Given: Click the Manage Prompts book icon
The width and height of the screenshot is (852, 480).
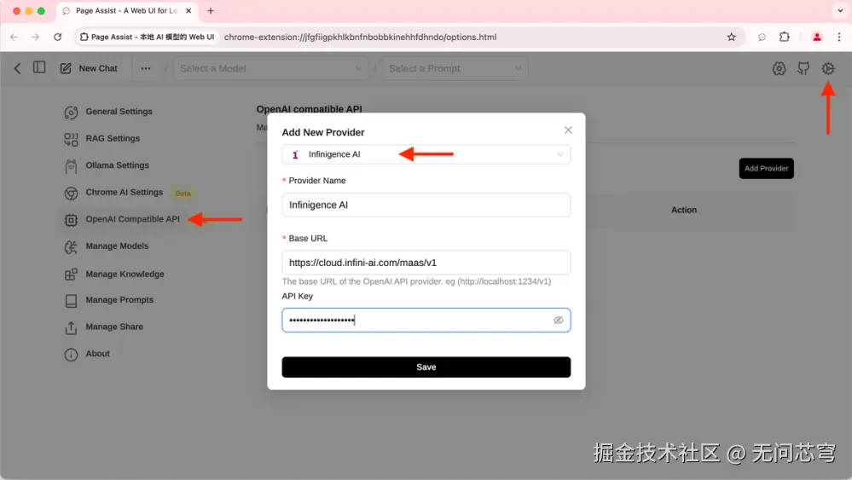Looking at the screenshot, I should [x=71, y=301].
